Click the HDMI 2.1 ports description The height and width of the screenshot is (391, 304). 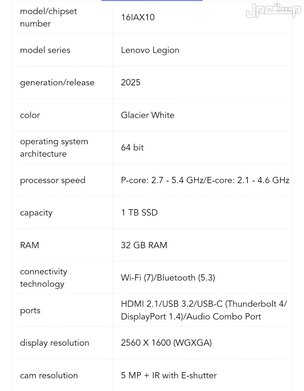204,310
